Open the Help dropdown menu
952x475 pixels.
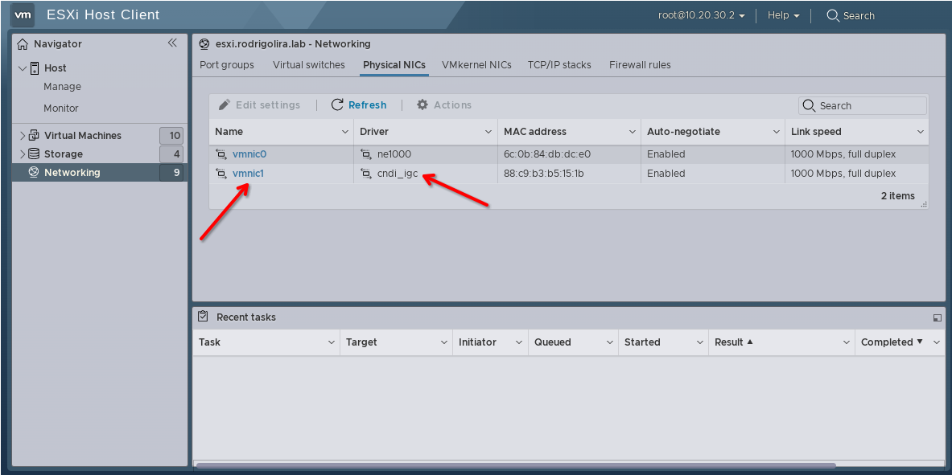click(783, 15)
